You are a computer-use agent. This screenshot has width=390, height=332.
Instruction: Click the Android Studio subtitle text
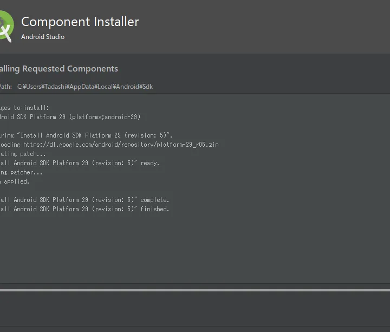tap(43, 37)
